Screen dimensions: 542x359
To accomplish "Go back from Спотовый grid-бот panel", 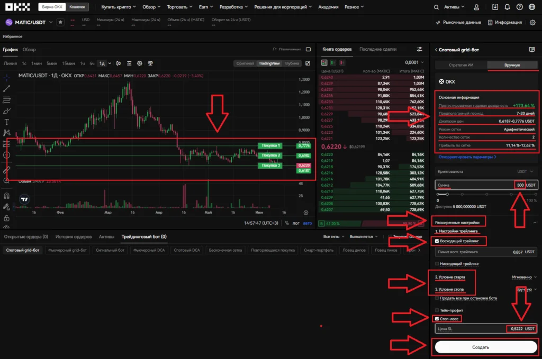I will click(x=436, y=50).
